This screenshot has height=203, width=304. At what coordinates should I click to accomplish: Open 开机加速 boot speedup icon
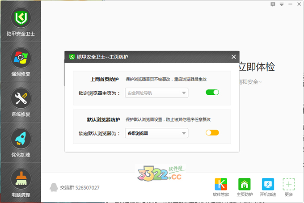[x=268, y=184]
